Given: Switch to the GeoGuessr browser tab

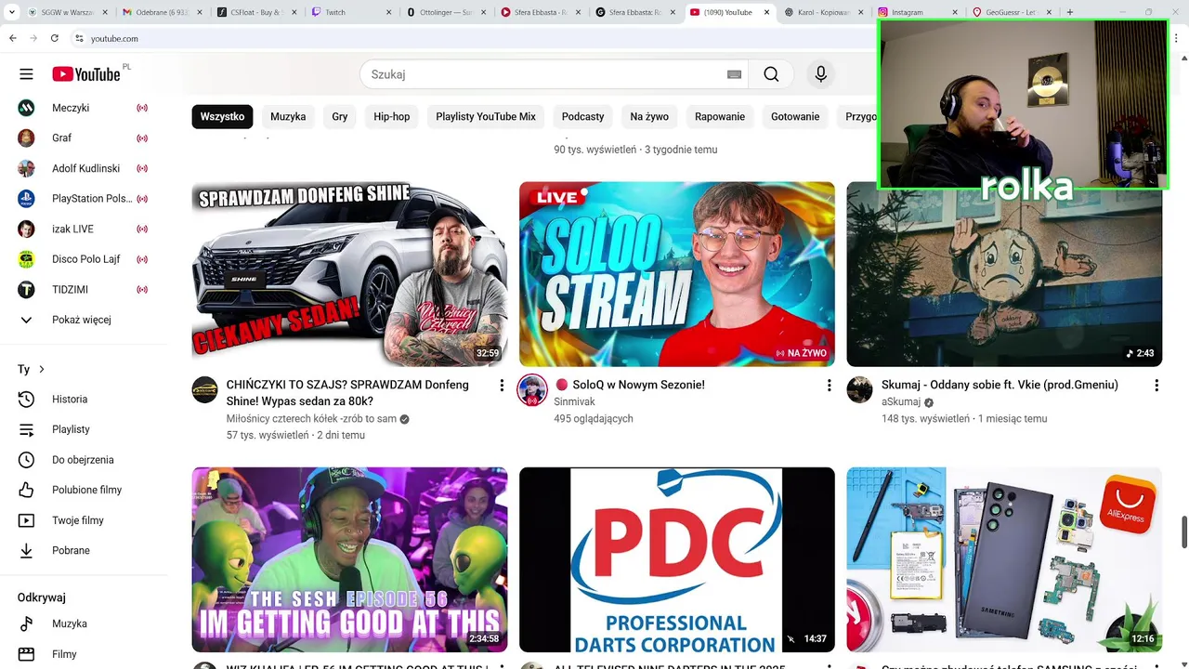Looking at the screenshot, I should tap(1011, 12).
